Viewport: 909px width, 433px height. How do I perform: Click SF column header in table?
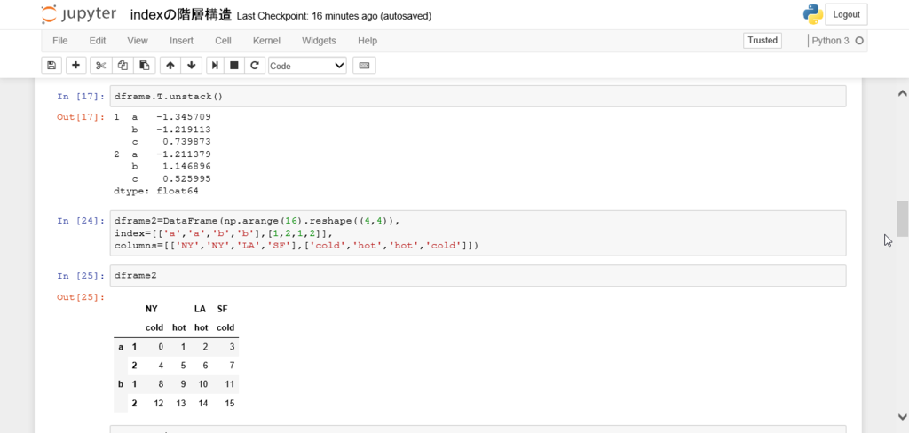point(222,309)
